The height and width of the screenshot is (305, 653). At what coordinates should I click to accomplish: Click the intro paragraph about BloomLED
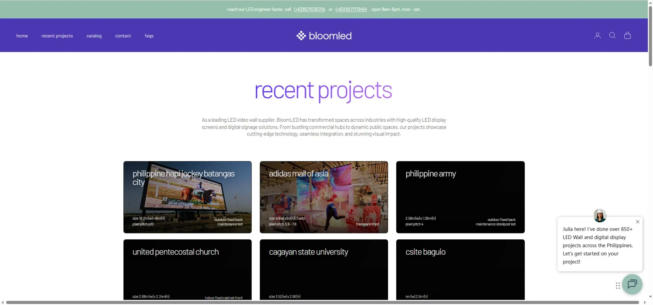tap(324, 127)
